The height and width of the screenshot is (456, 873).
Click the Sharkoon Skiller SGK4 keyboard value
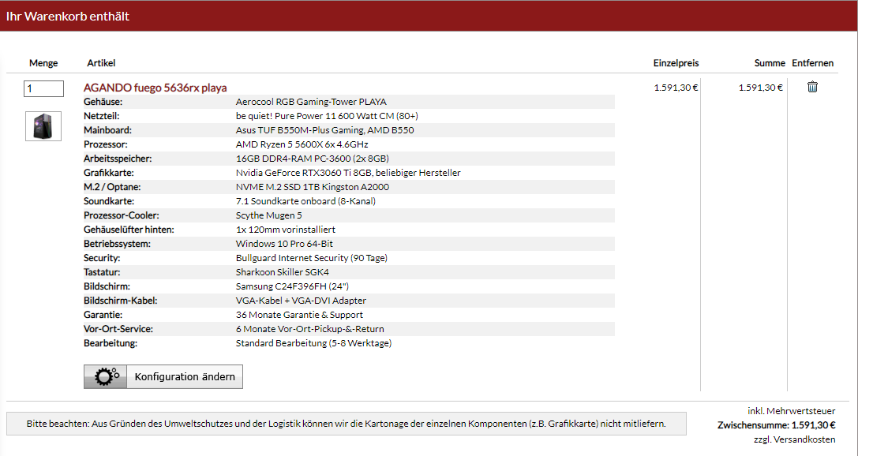[x=283, y=272]
